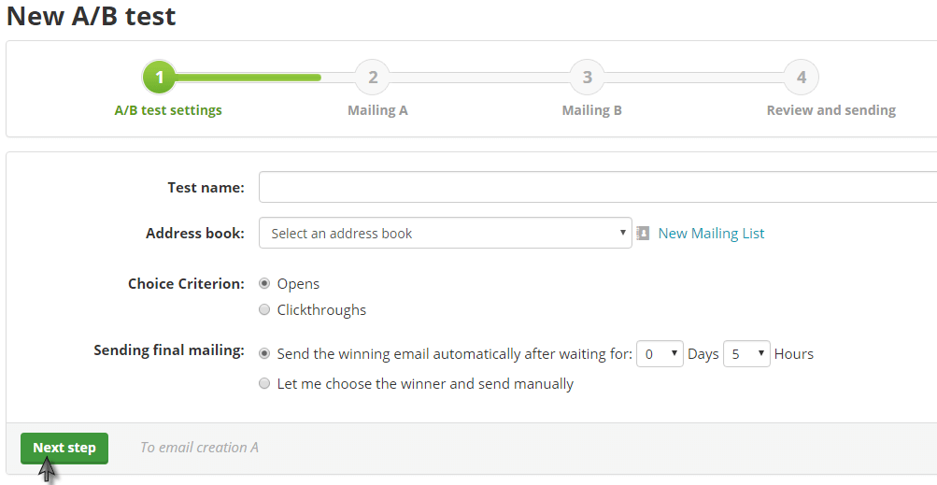This screenshot has width=937, height=485.
Task: Click the step 3 circle icon
Action: point(588,78)
